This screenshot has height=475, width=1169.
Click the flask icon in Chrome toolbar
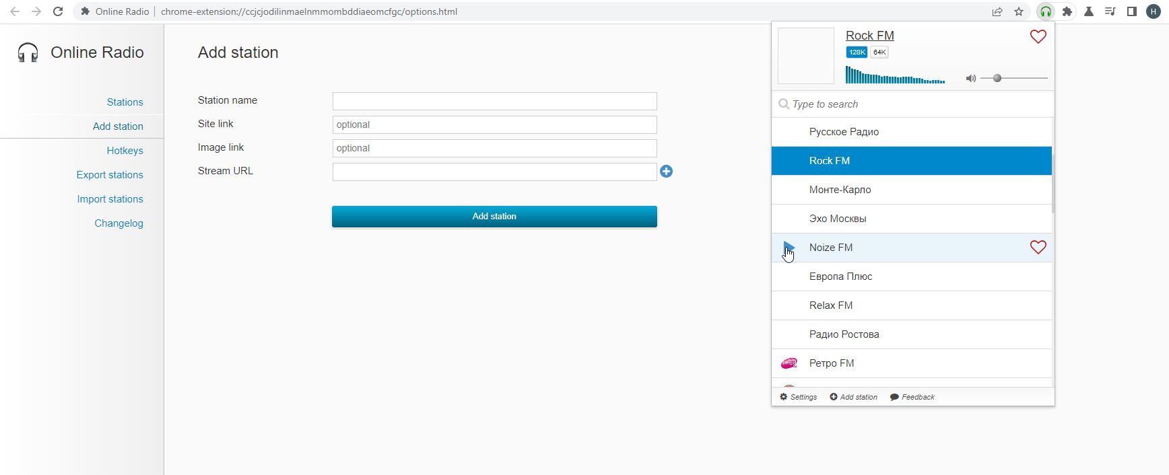[x=1089, y=11]
